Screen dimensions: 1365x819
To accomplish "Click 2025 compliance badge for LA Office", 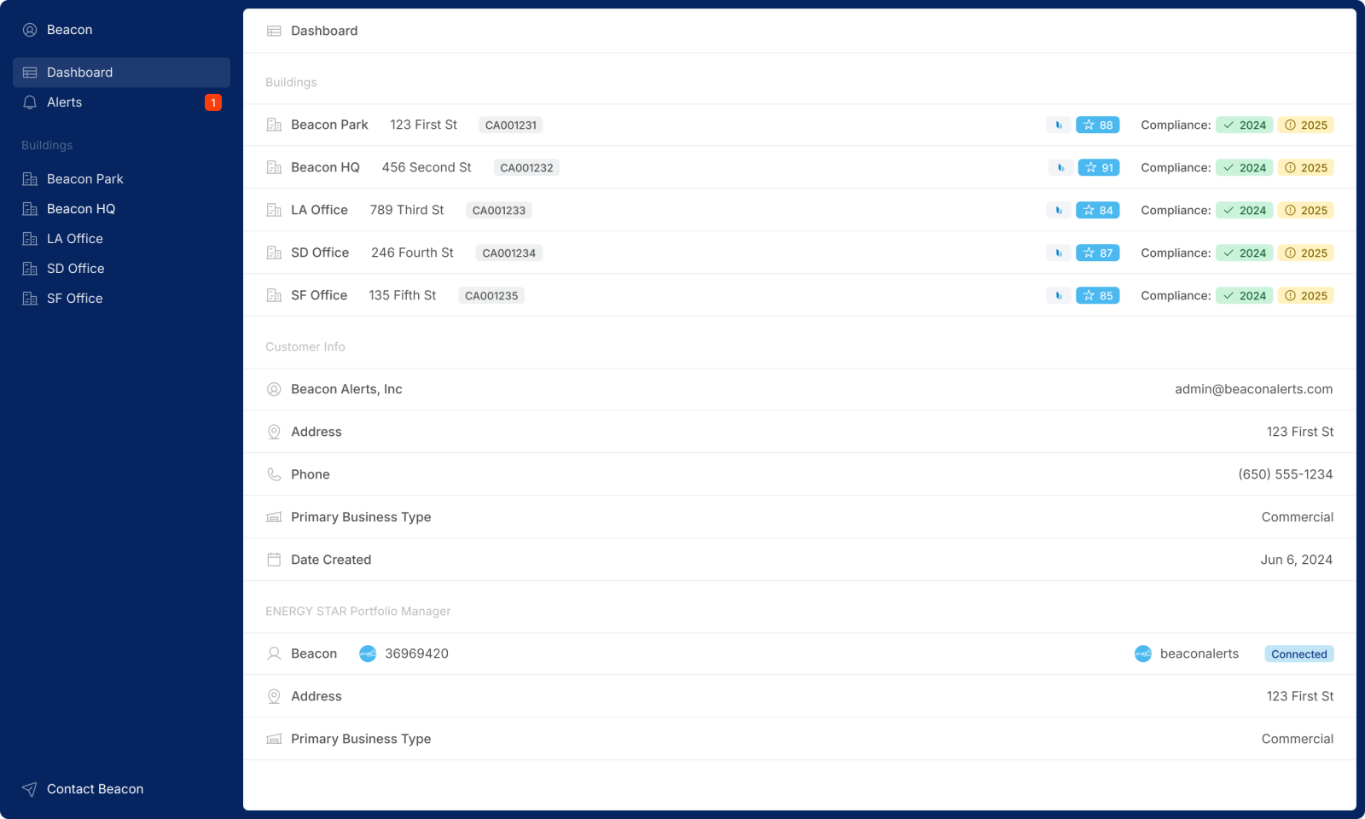I will (1306, 211).
